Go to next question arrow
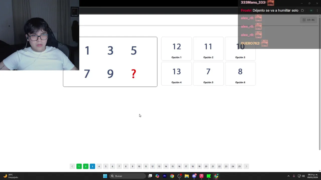This screenshot has height=180, width=321. click(246, 166)
